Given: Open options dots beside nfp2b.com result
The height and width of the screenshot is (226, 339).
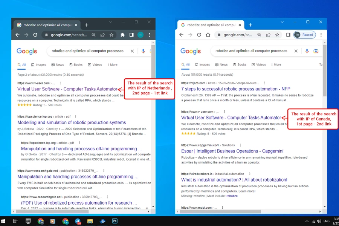Looking at the screenshot, I should [264, 83].
